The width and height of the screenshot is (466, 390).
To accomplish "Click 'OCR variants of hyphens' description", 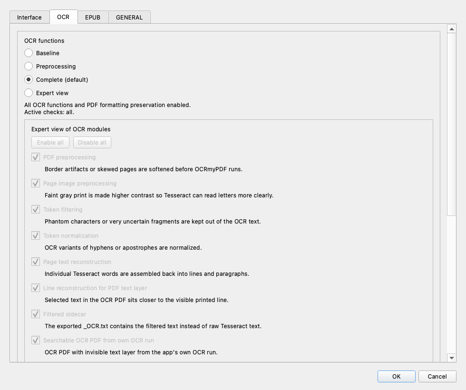I will click(123, 248).
